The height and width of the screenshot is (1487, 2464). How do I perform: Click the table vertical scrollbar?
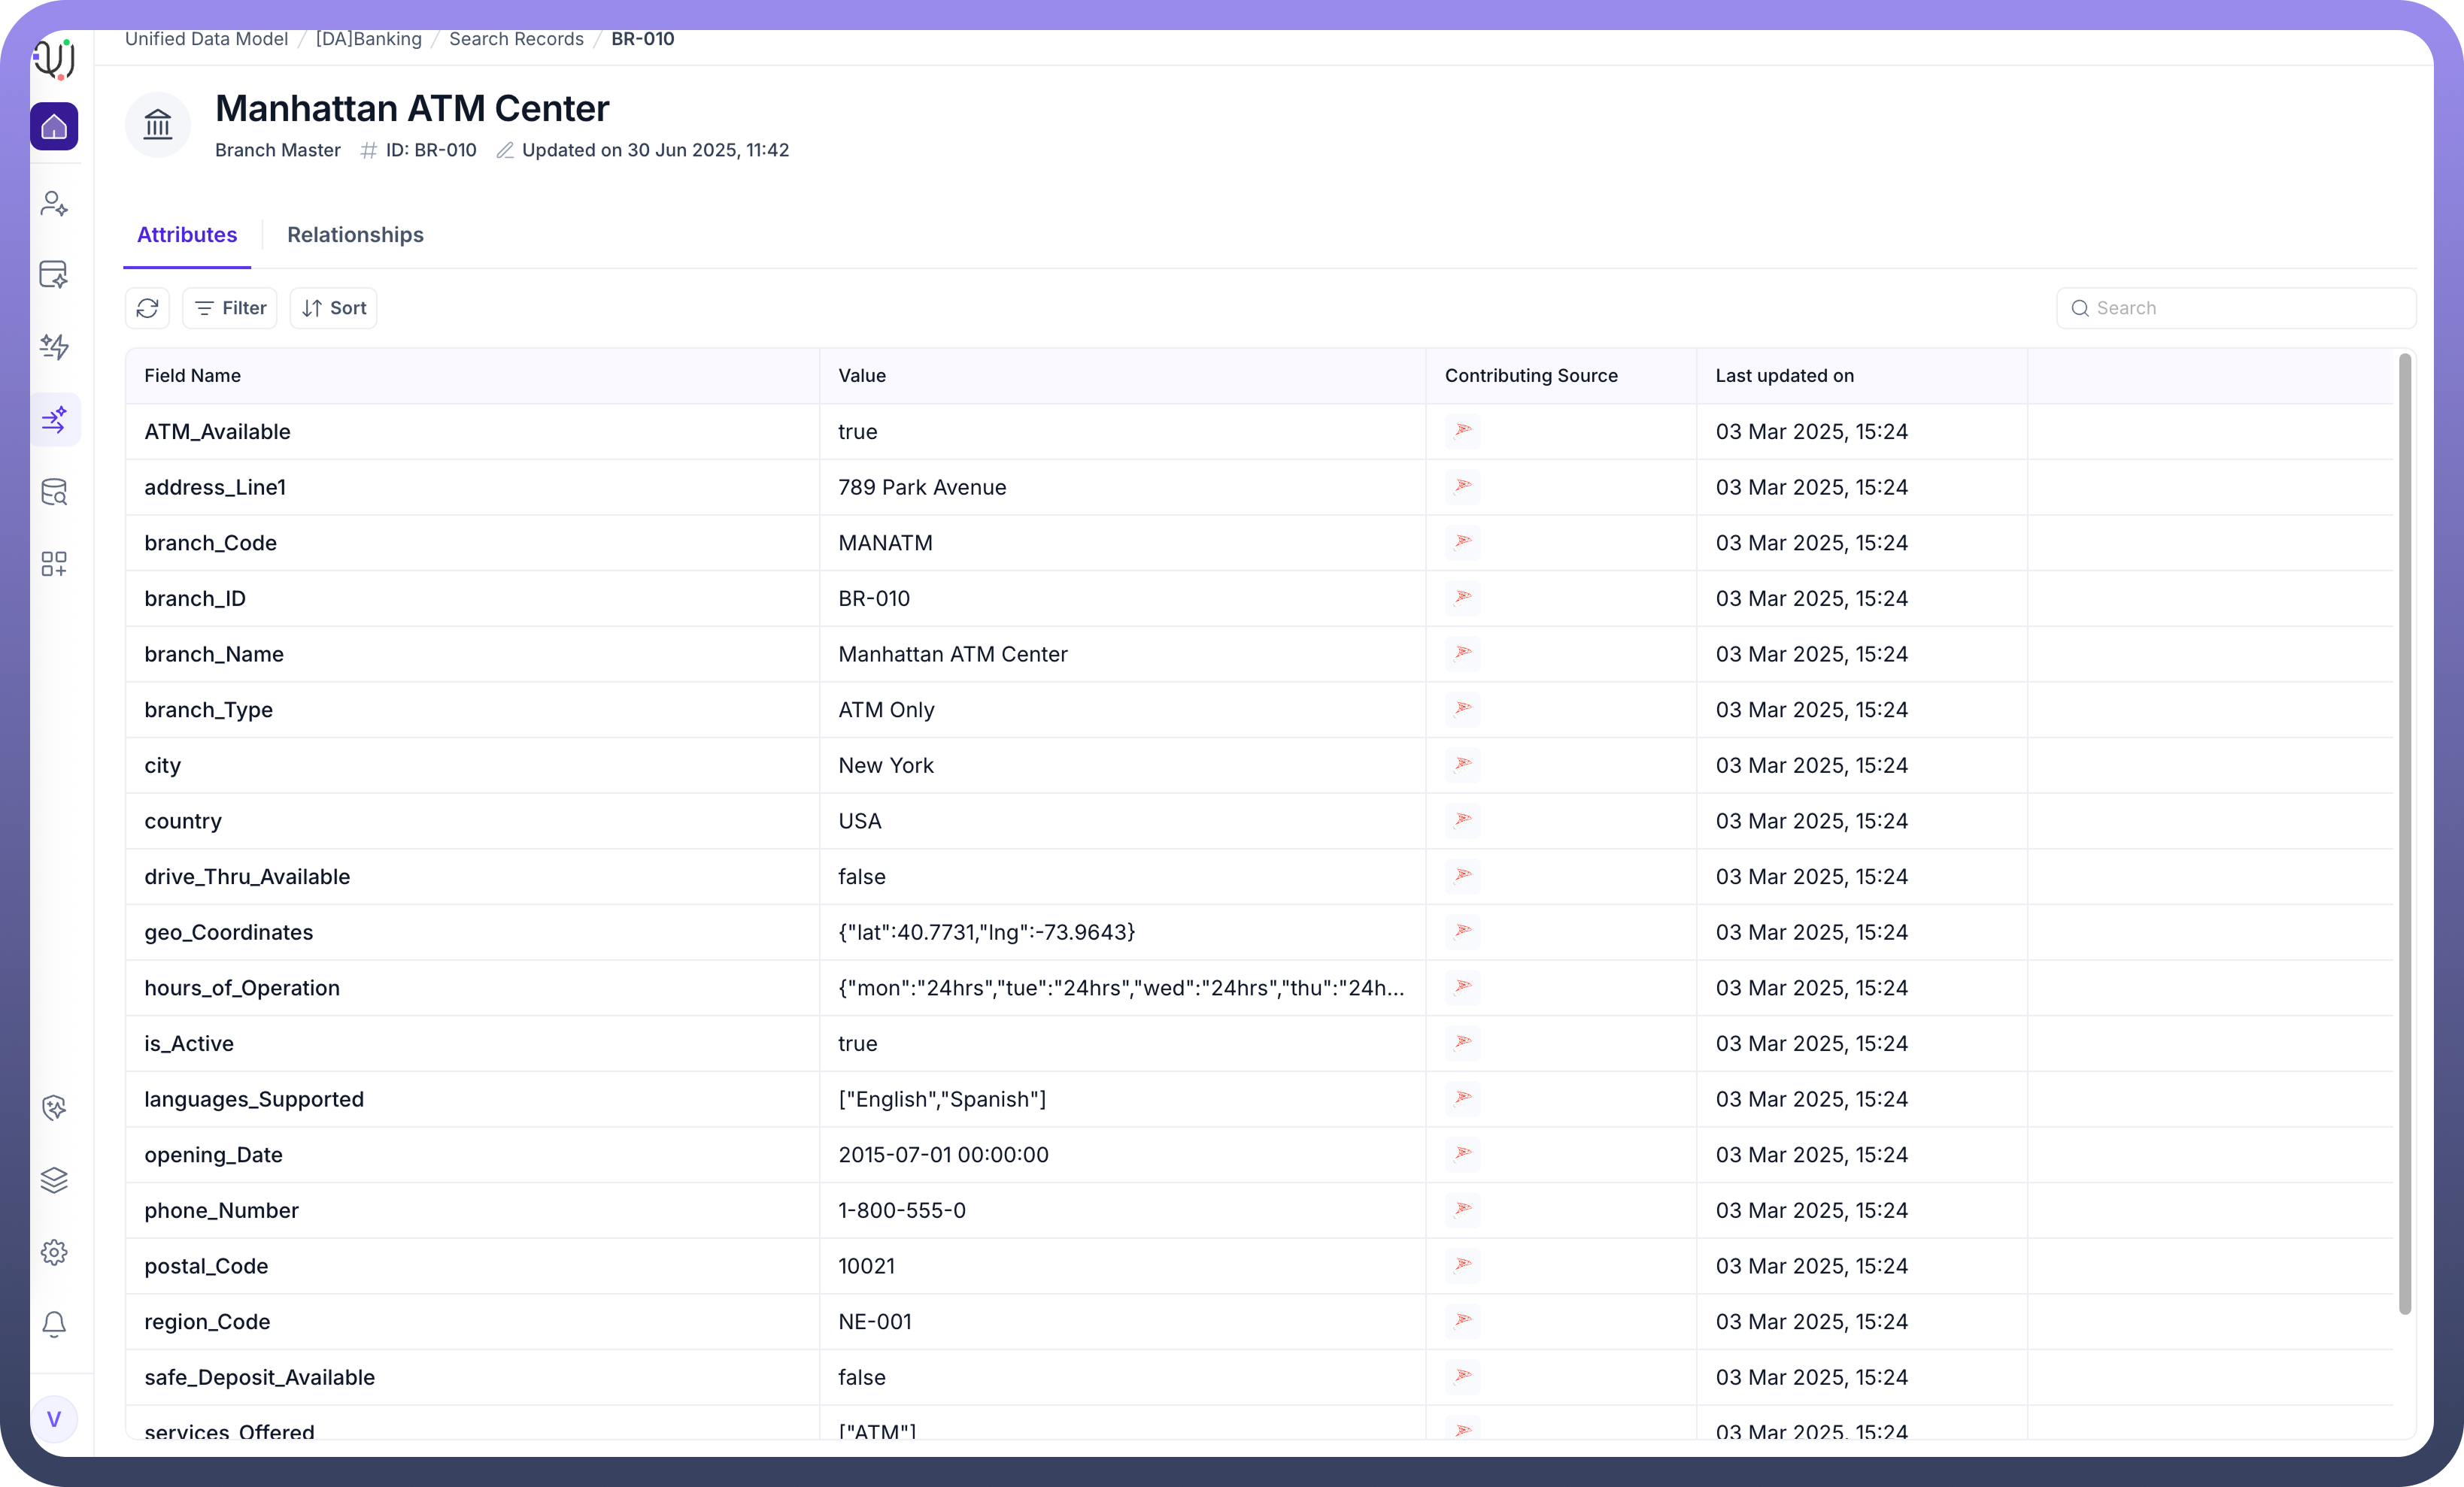point(2404,834)
